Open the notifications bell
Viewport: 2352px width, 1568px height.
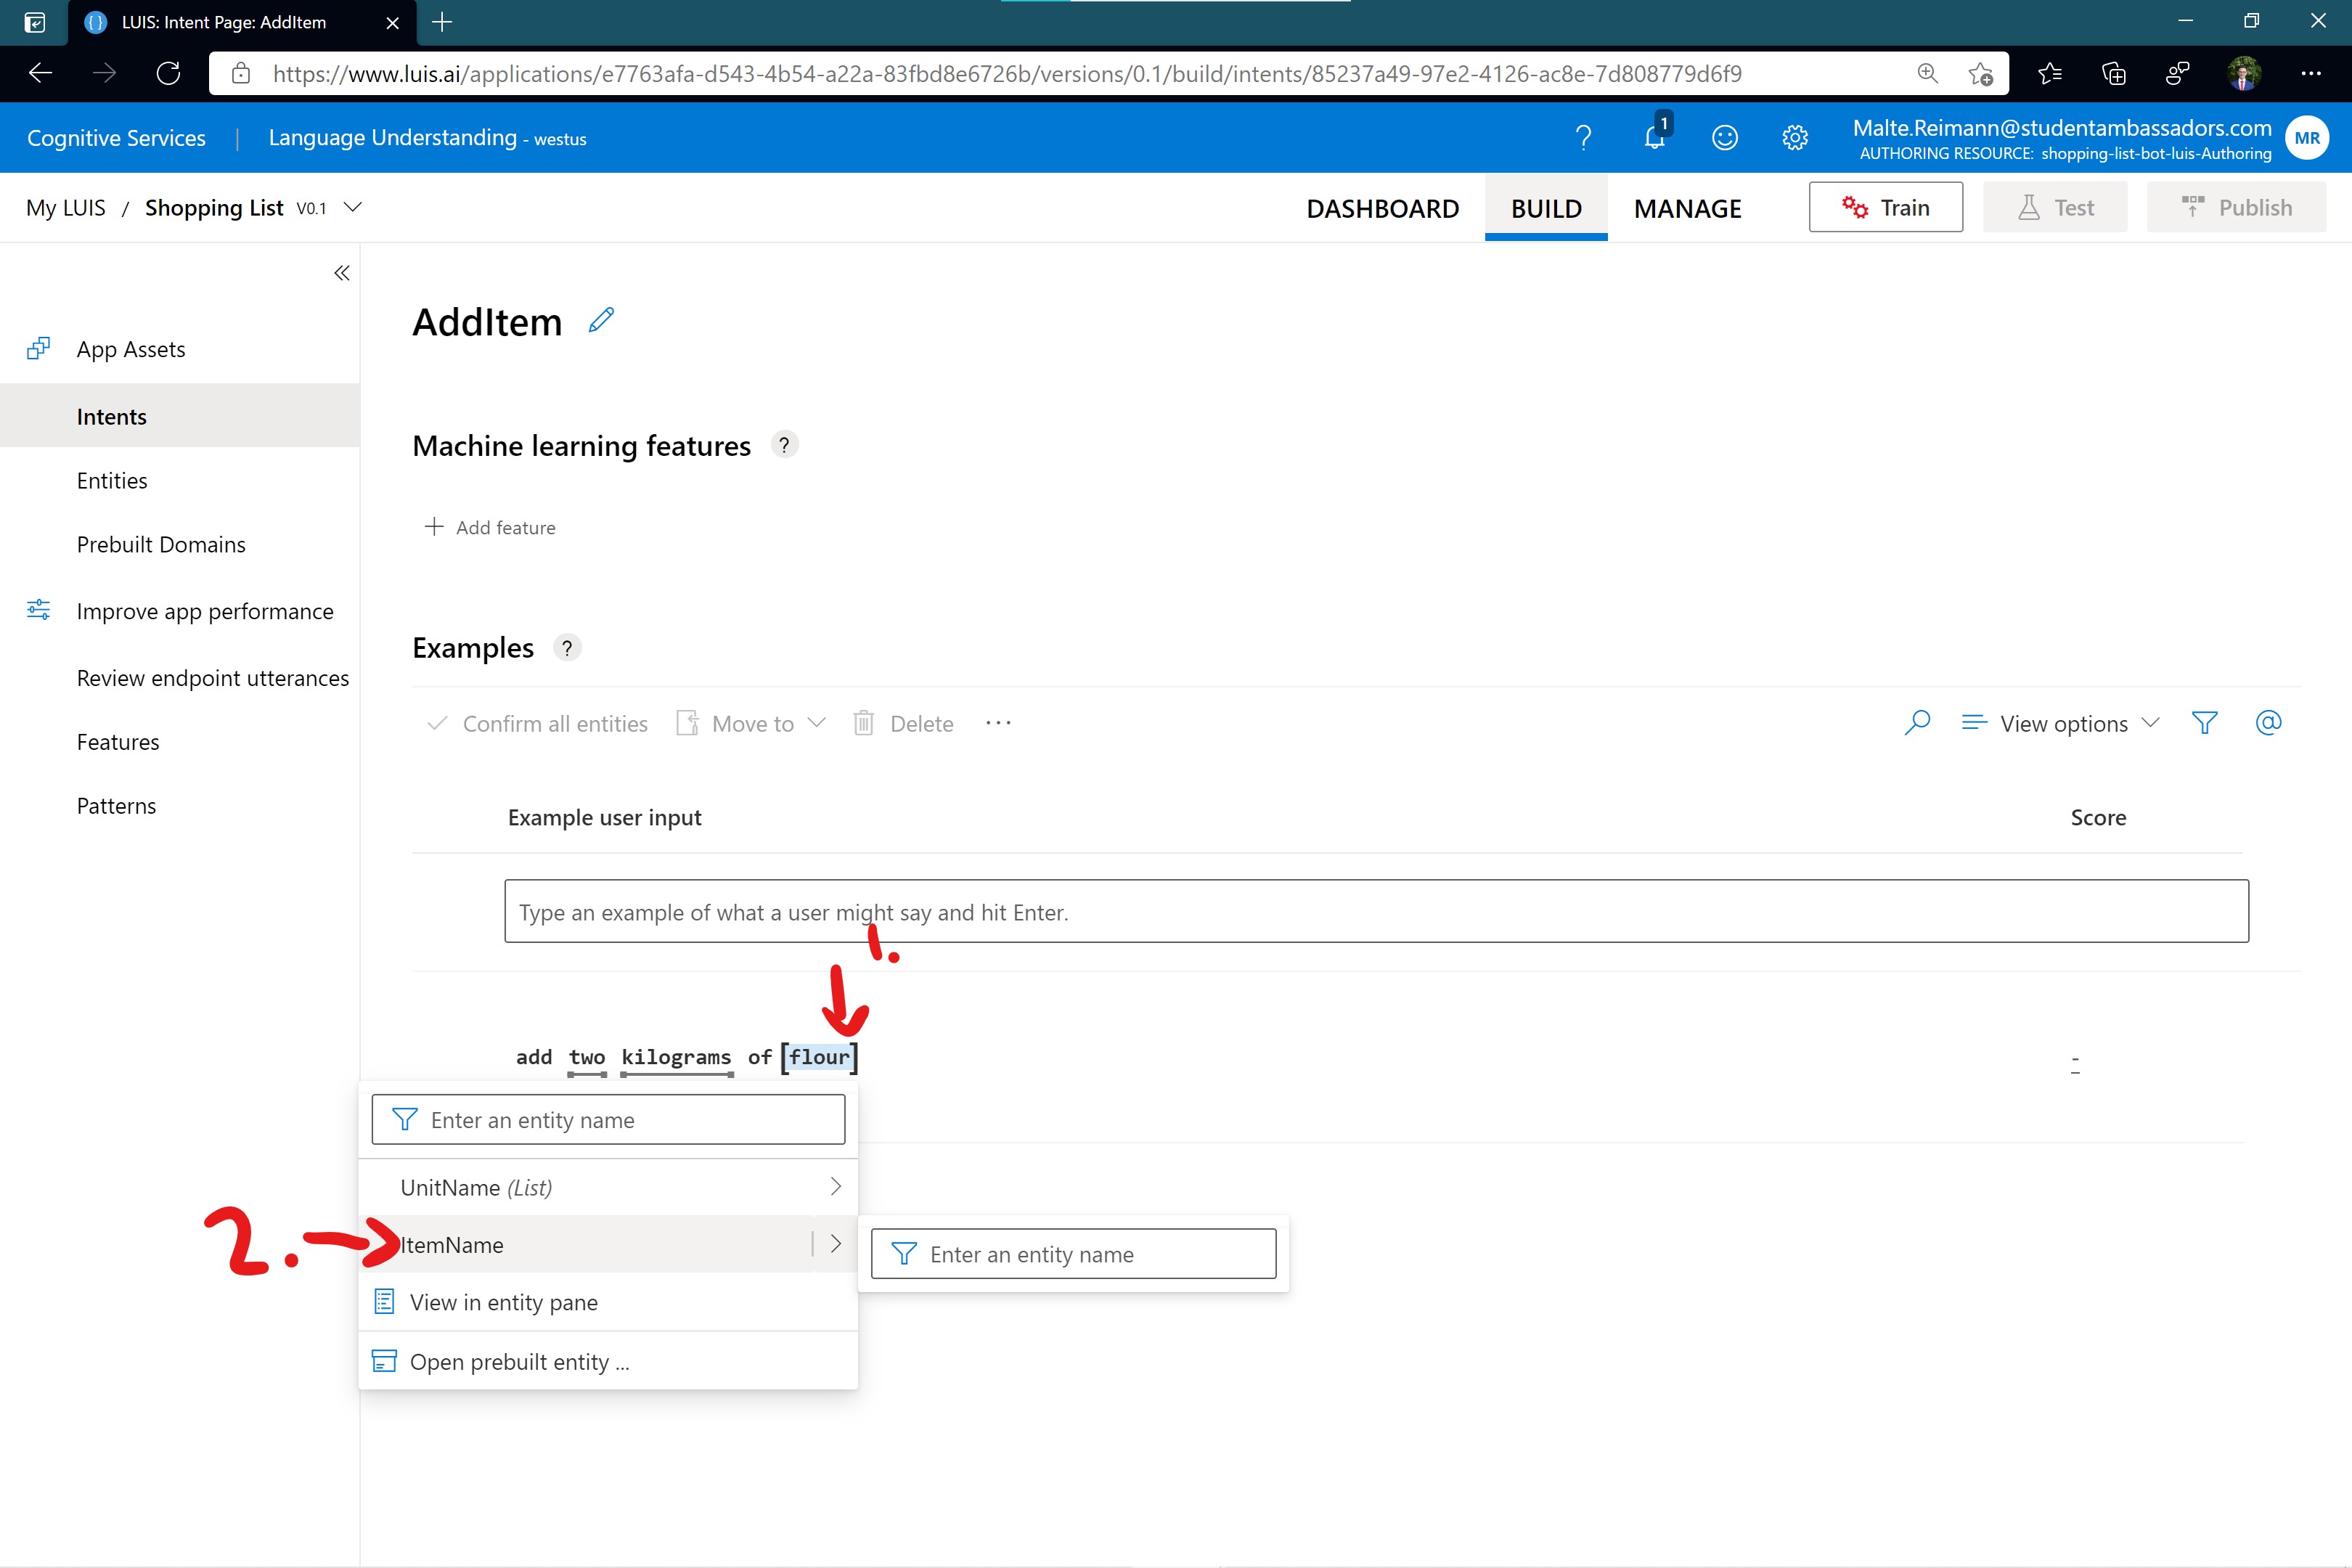[x=1654, y=138]
